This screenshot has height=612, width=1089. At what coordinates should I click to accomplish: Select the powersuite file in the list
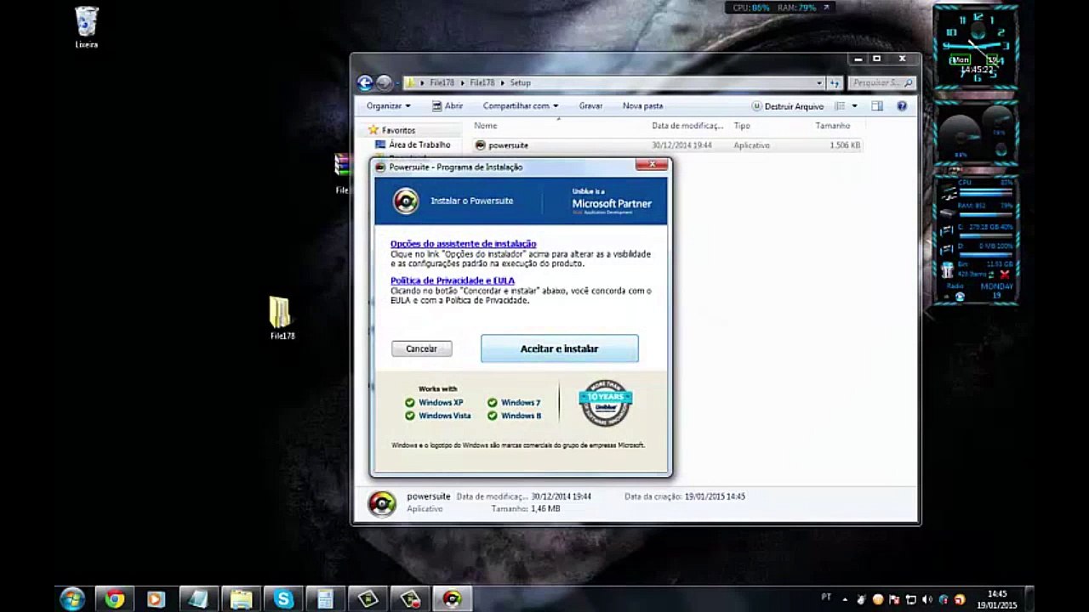668,145
